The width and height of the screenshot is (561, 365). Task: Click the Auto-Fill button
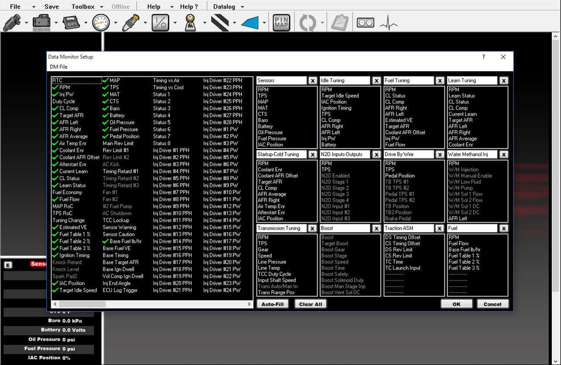point(273,304)
